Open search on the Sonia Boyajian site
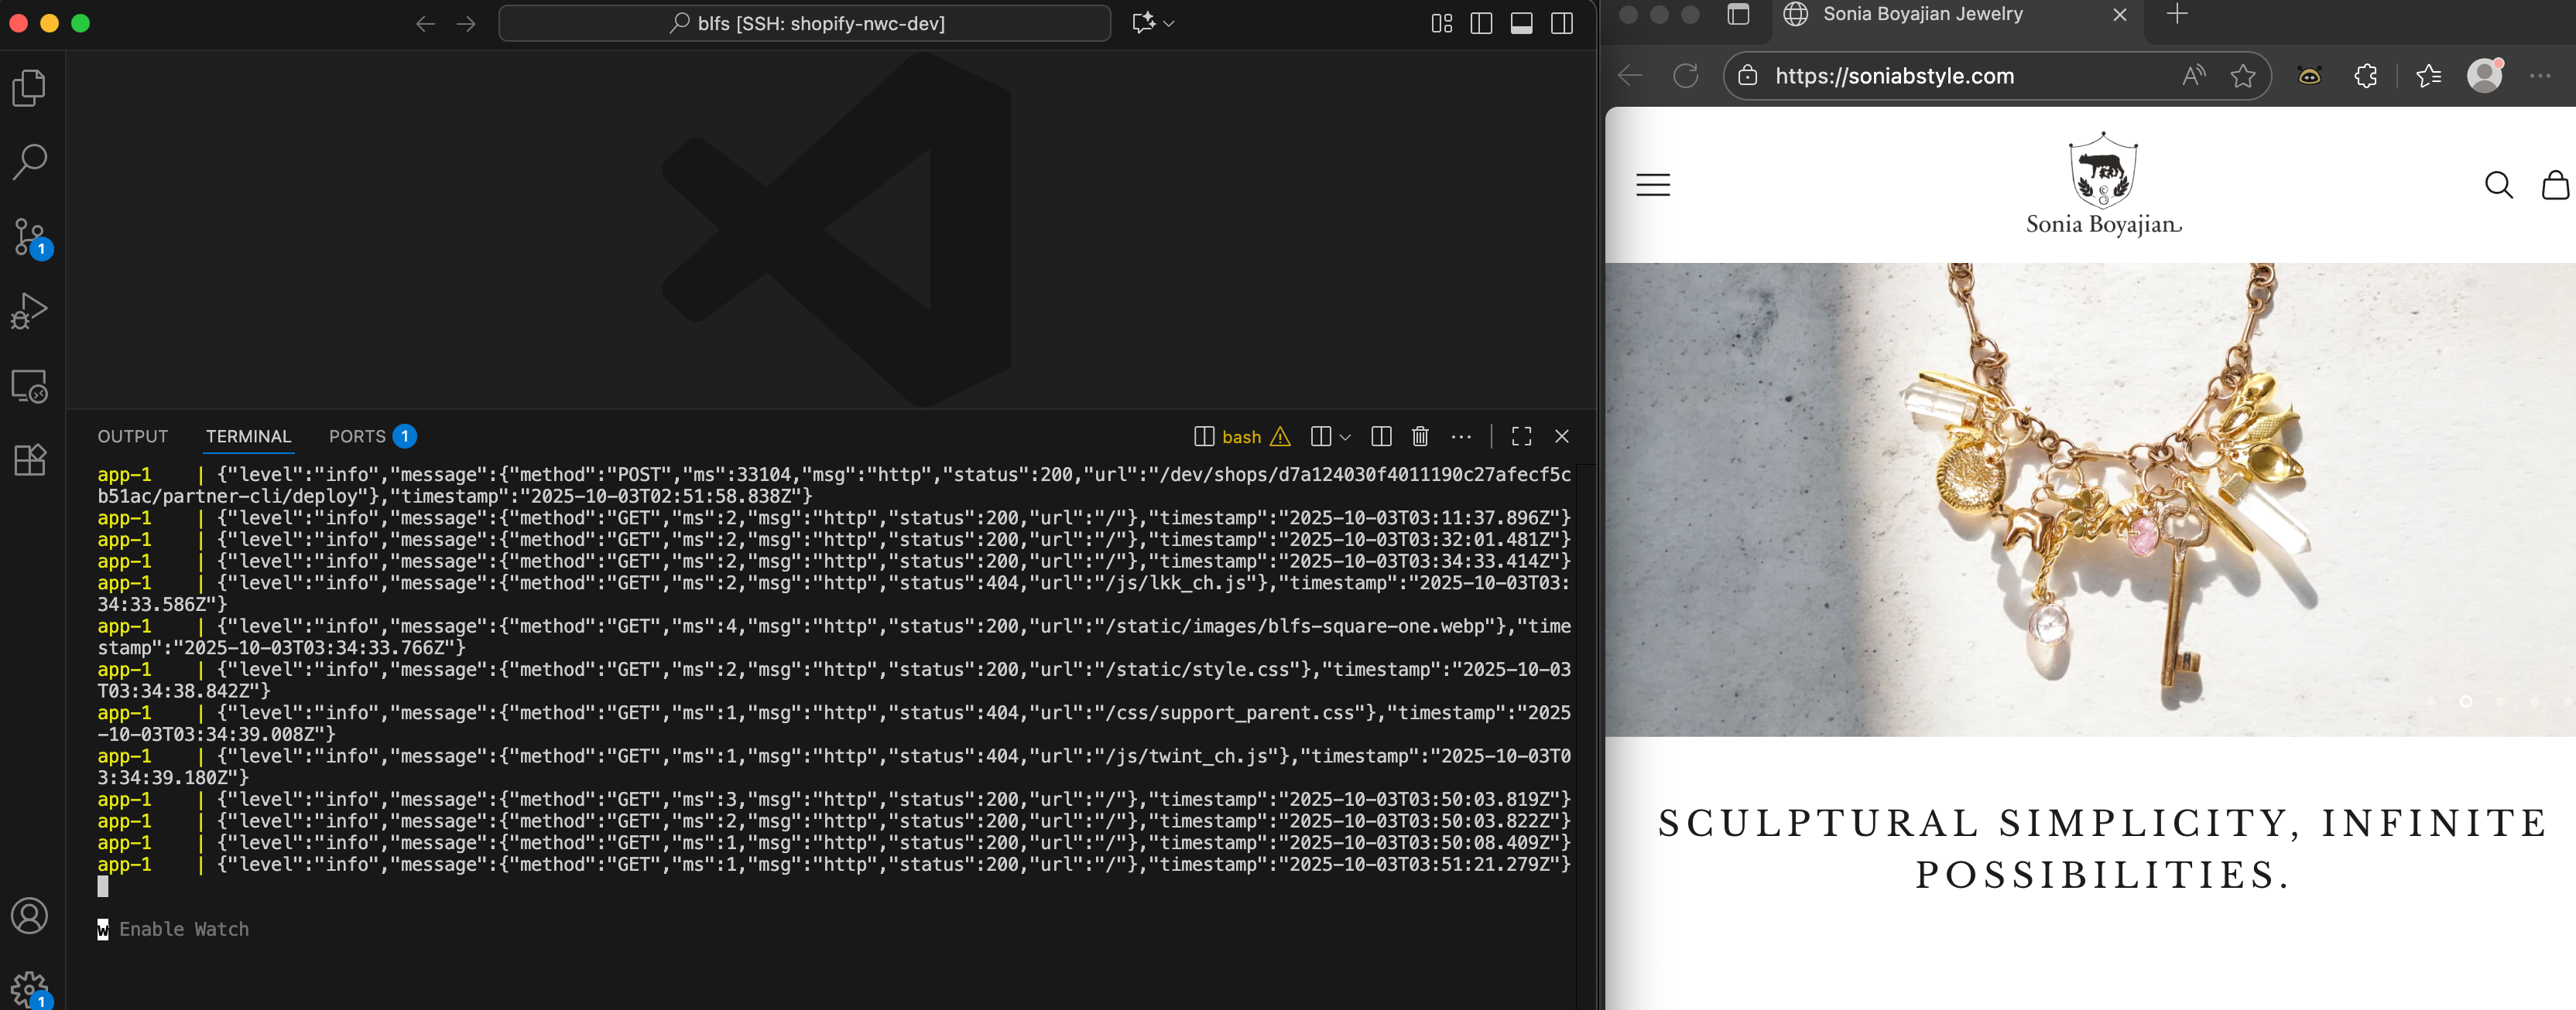Viewport: 2576px width, 1010px height. [x=2499, y=185]
